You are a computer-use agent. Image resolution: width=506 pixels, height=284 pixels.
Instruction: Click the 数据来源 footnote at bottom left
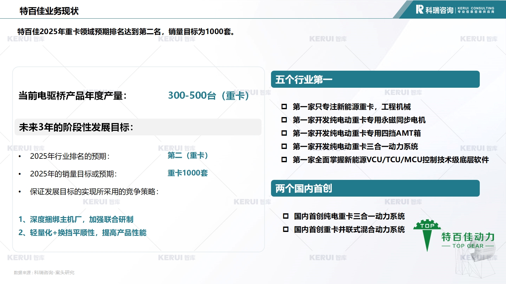coord(44,273)
